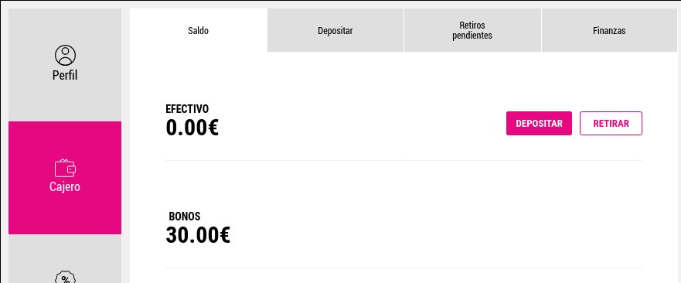Screen dimensions: 681x283
Task: Click the outlined RETIRAR button
Action: tap(611, 124)
